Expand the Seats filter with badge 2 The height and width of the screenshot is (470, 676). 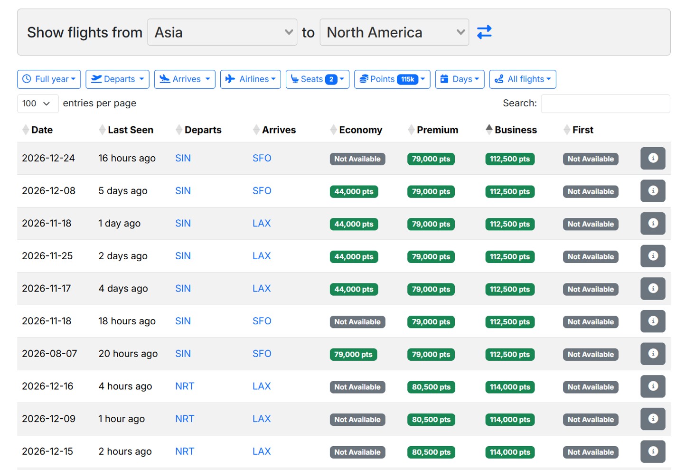[x=317, y=79]
